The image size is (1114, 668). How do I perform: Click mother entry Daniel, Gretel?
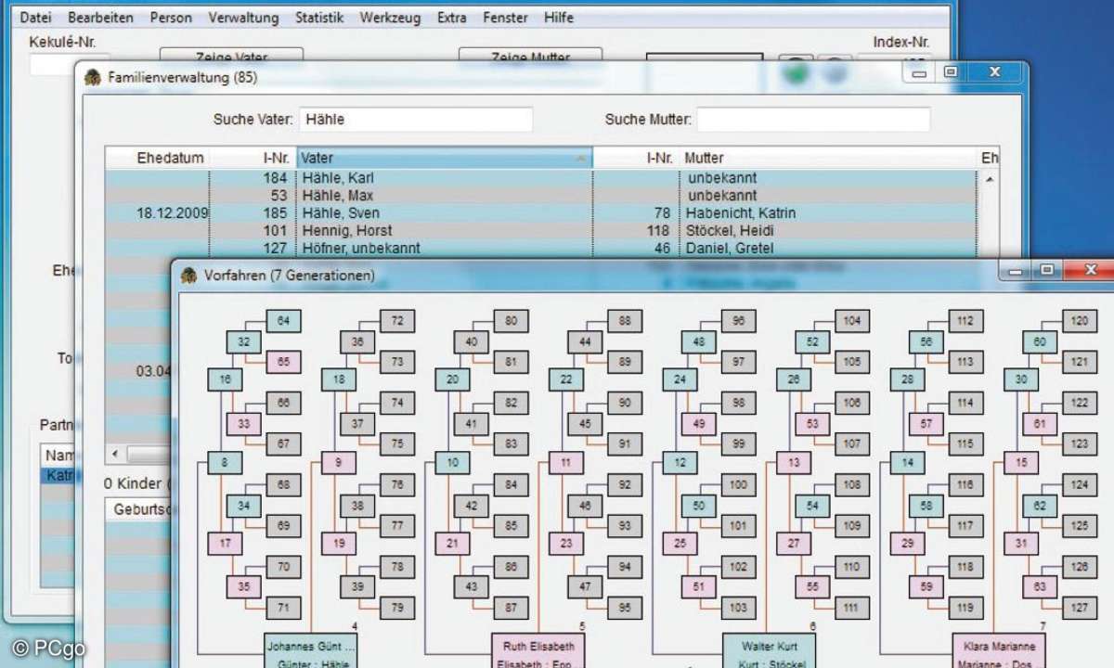[x=729, y=249]
